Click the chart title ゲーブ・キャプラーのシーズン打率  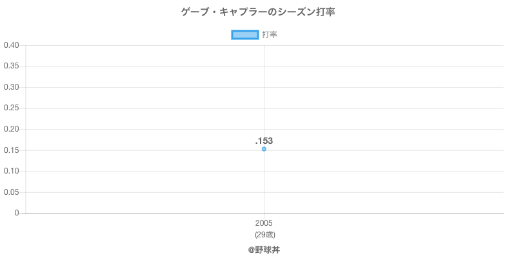point(258,12)
